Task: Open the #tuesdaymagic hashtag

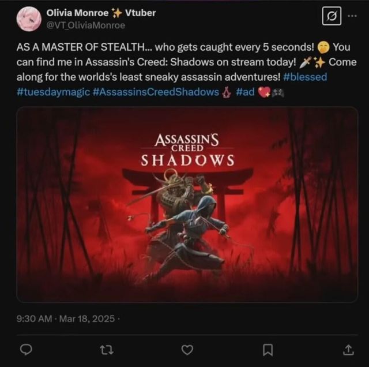Action: click(x=53, y=92)
